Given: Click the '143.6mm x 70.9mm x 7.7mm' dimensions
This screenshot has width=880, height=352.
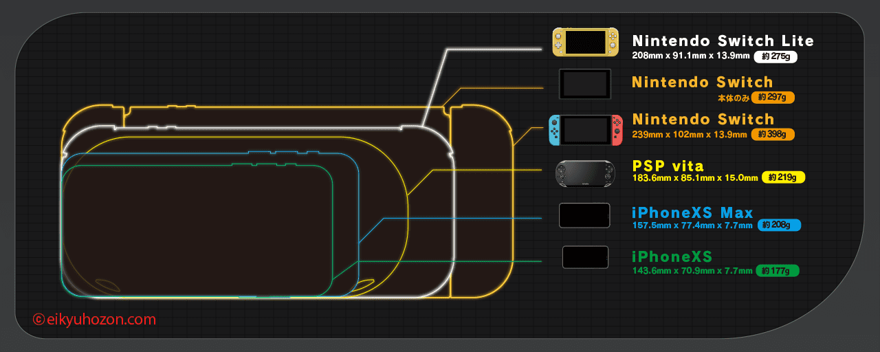Looking at the screenshot, I should 692,271.
